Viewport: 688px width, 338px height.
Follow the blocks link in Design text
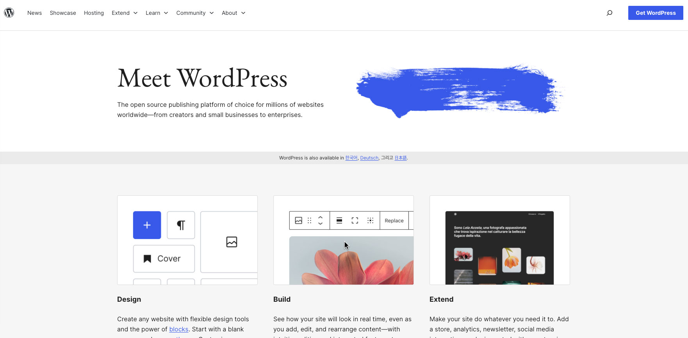coord(179,329)
